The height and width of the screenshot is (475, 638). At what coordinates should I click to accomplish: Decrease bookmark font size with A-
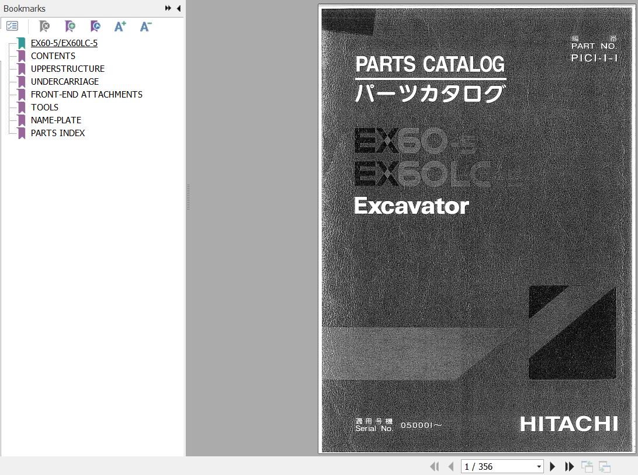pos(145,26)
